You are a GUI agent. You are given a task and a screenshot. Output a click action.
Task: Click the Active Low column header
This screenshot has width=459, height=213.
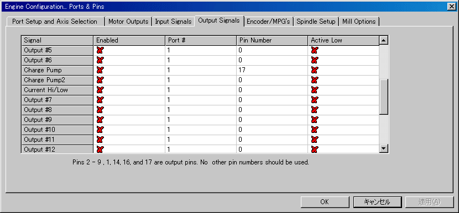pyautogui.click(x=343, y=40)
